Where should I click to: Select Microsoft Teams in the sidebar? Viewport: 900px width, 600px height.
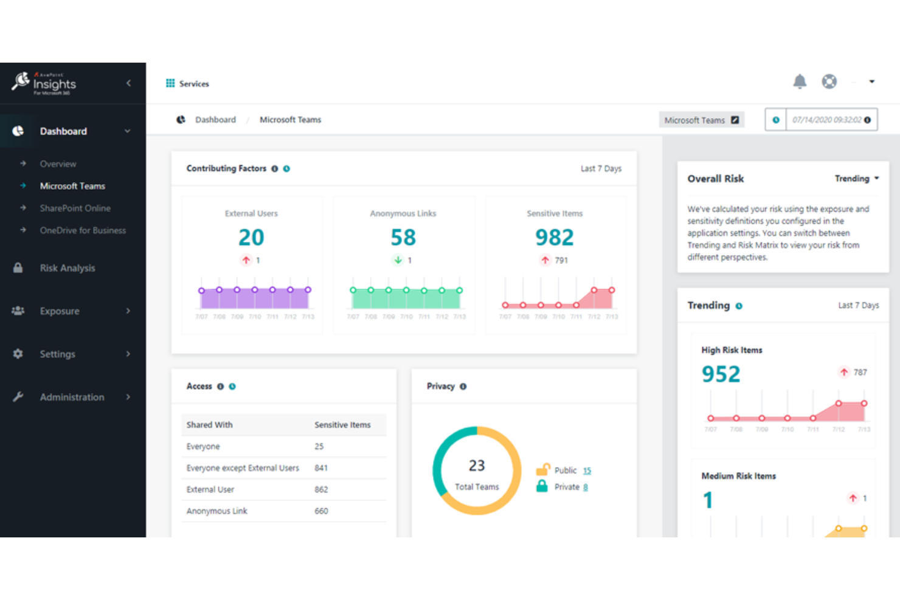point(72,186)
